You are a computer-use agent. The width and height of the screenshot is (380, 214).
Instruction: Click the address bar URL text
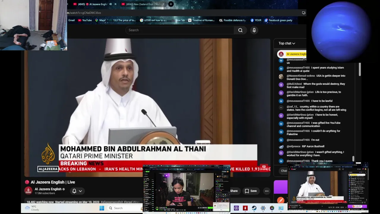(84, 13)
